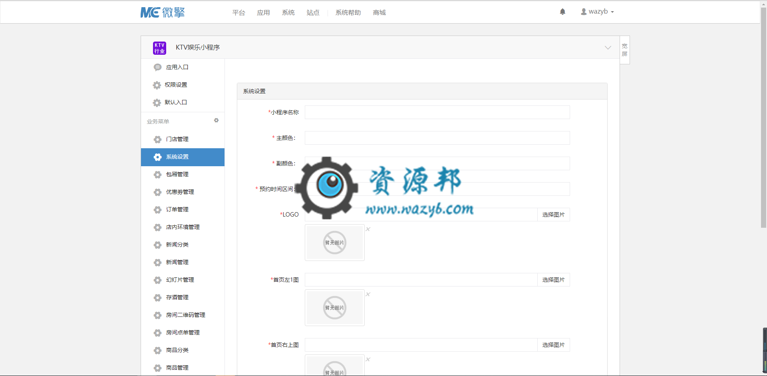This screenshot has height=376, width=767.
Task: Click the 权限设置 gear icon
Action: tap(157, 85)
